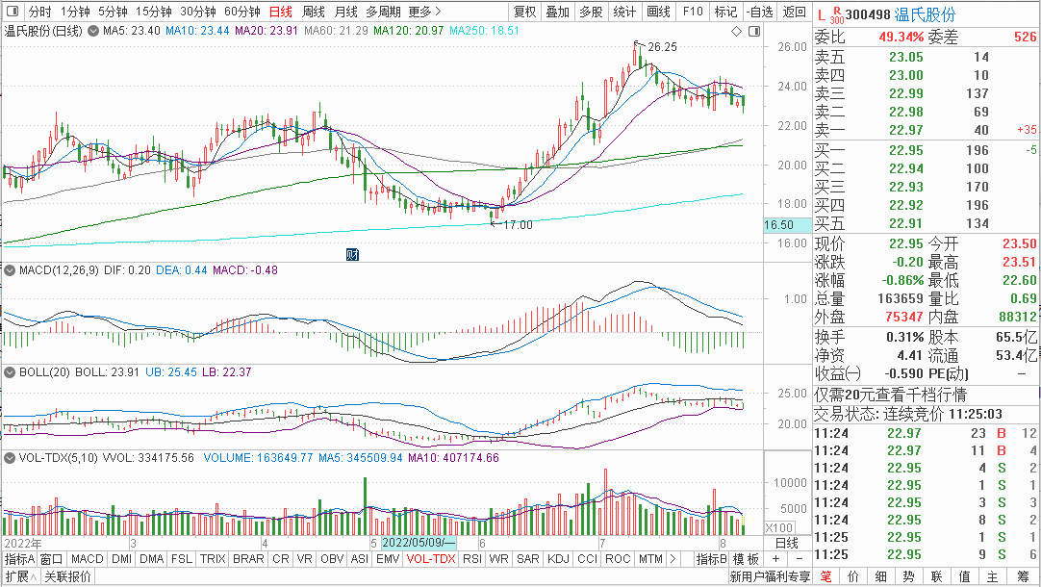Expand the 更多 period options
The width and height of the screenshot is (1041, 587).
click(425, 12)
